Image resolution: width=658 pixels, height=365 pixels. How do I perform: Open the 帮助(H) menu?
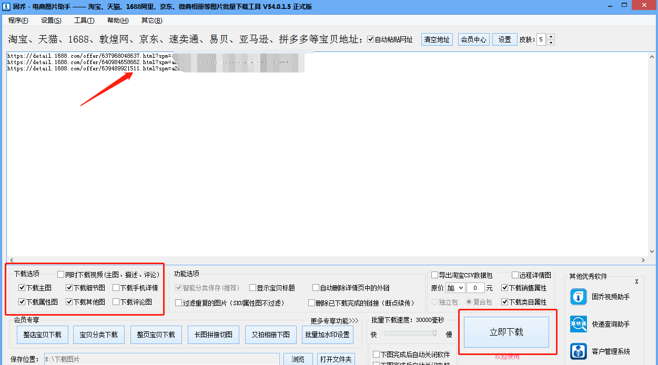tap(118, 20)
